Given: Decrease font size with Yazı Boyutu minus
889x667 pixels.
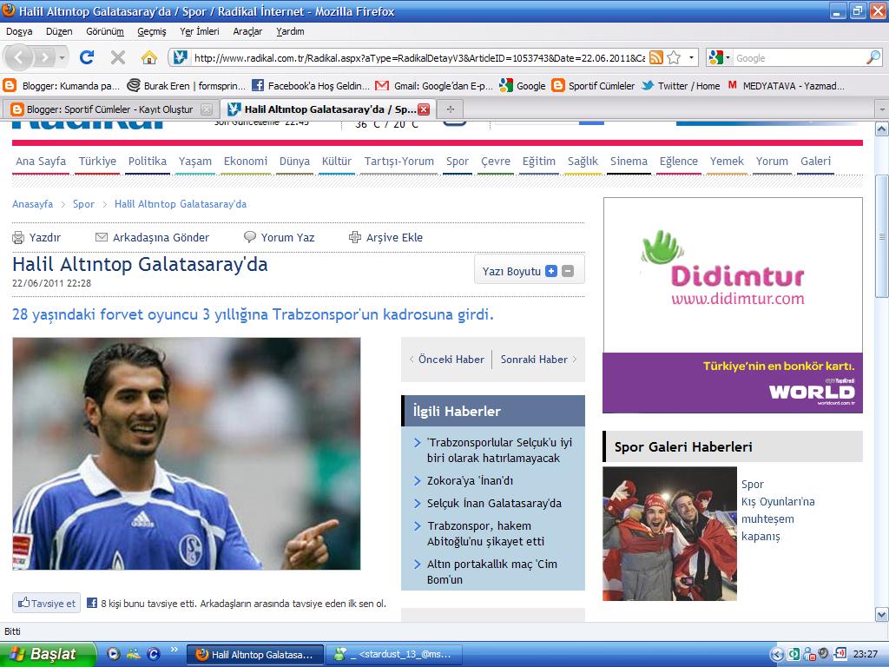Looking at the screenshot, I should click(x=568, y=271).
